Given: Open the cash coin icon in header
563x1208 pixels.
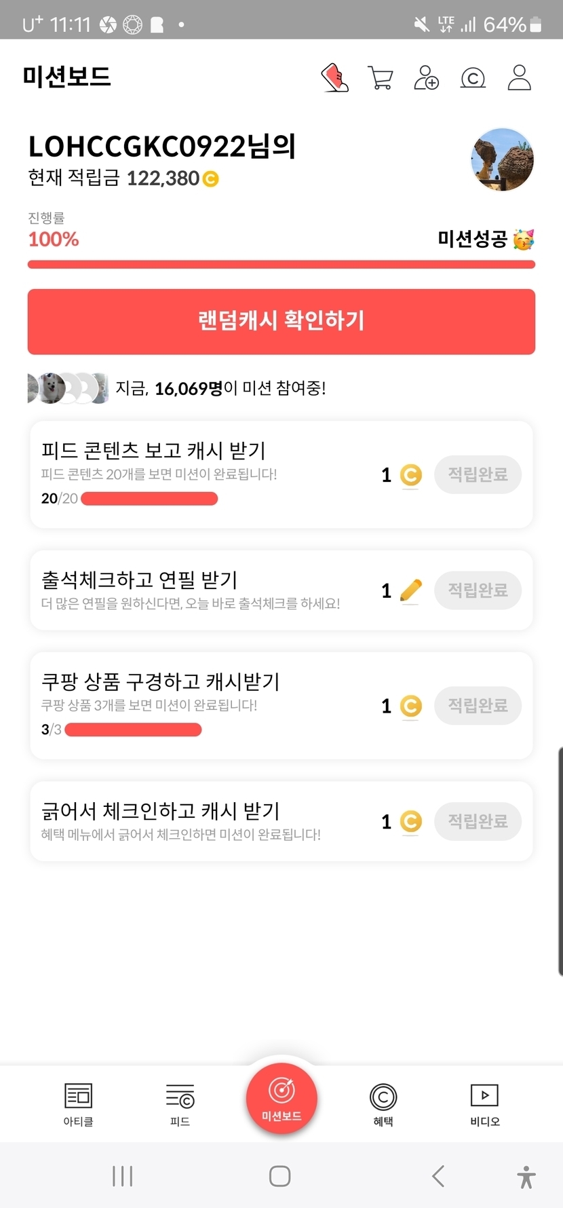Looking at the screenshot, I should click(473, 79).
